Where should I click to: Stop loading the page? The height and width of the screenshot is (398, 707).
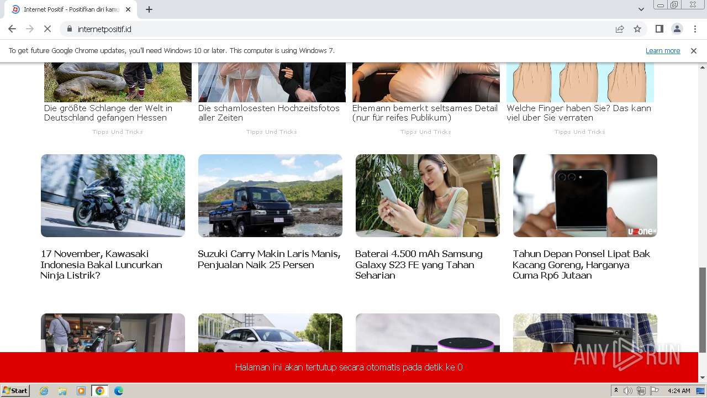[x=48, y=29]
